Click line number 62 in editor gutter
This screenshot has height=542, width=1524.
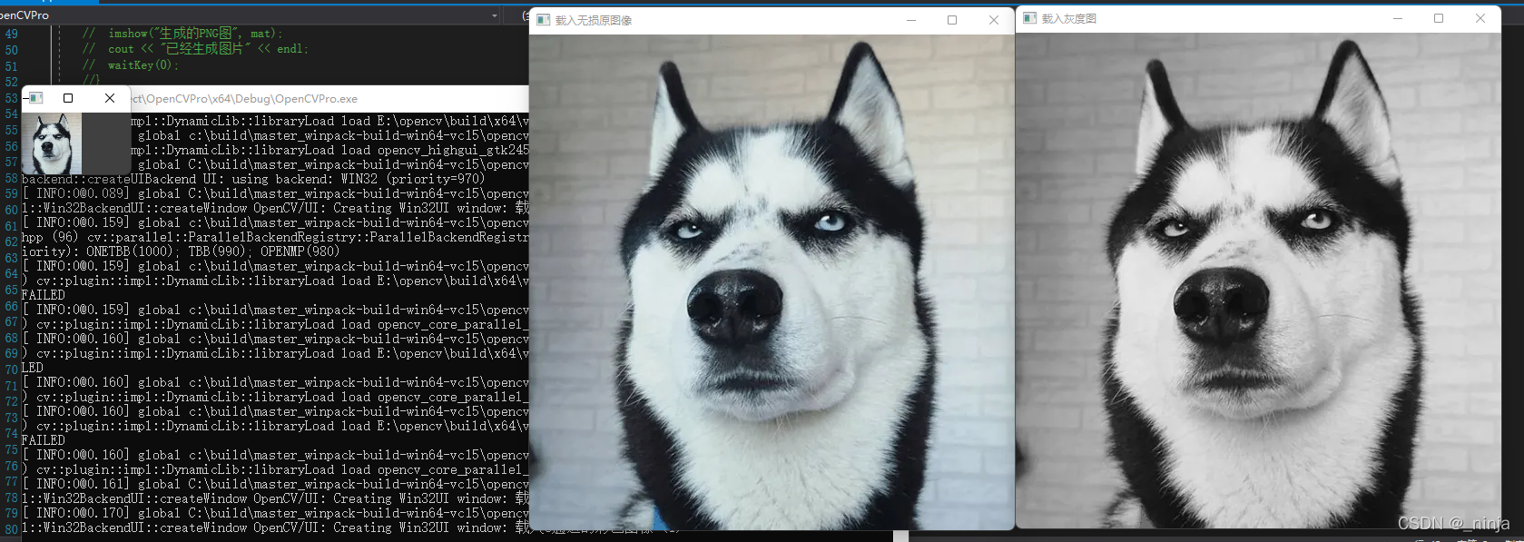(11, 241)
